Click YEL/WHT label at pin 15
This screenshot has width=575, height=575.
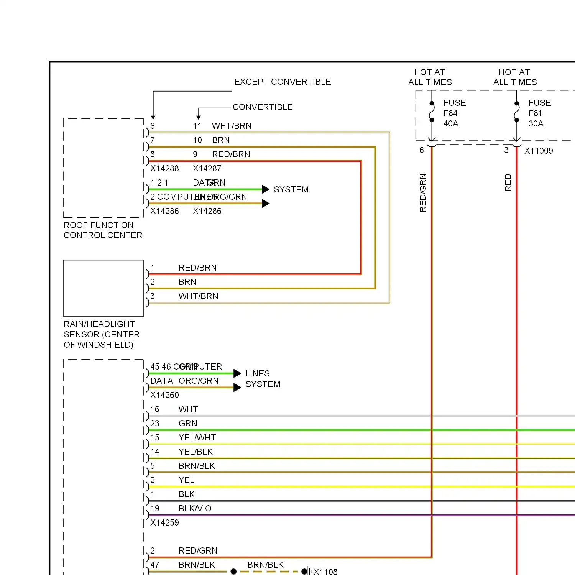(x=197, y=437)
